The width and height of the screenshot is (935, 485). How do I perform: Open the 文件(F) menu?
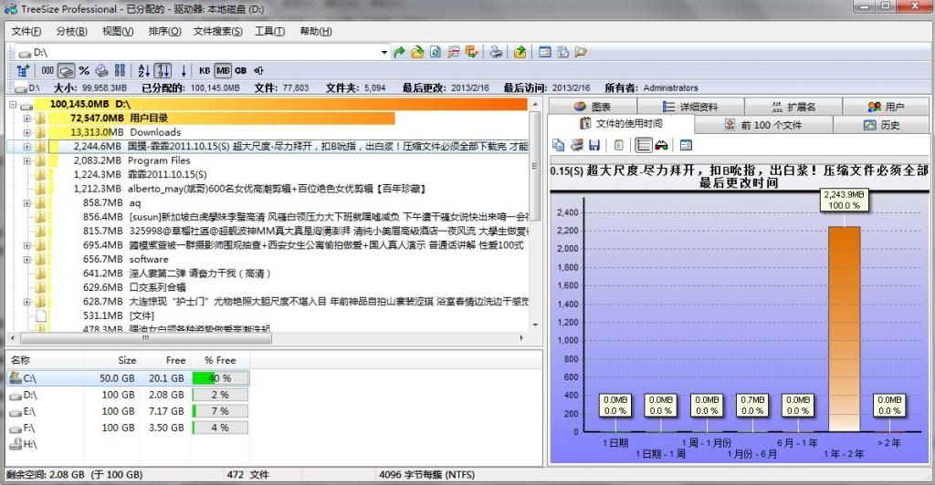pyautogui.click(x=26, y=31)
